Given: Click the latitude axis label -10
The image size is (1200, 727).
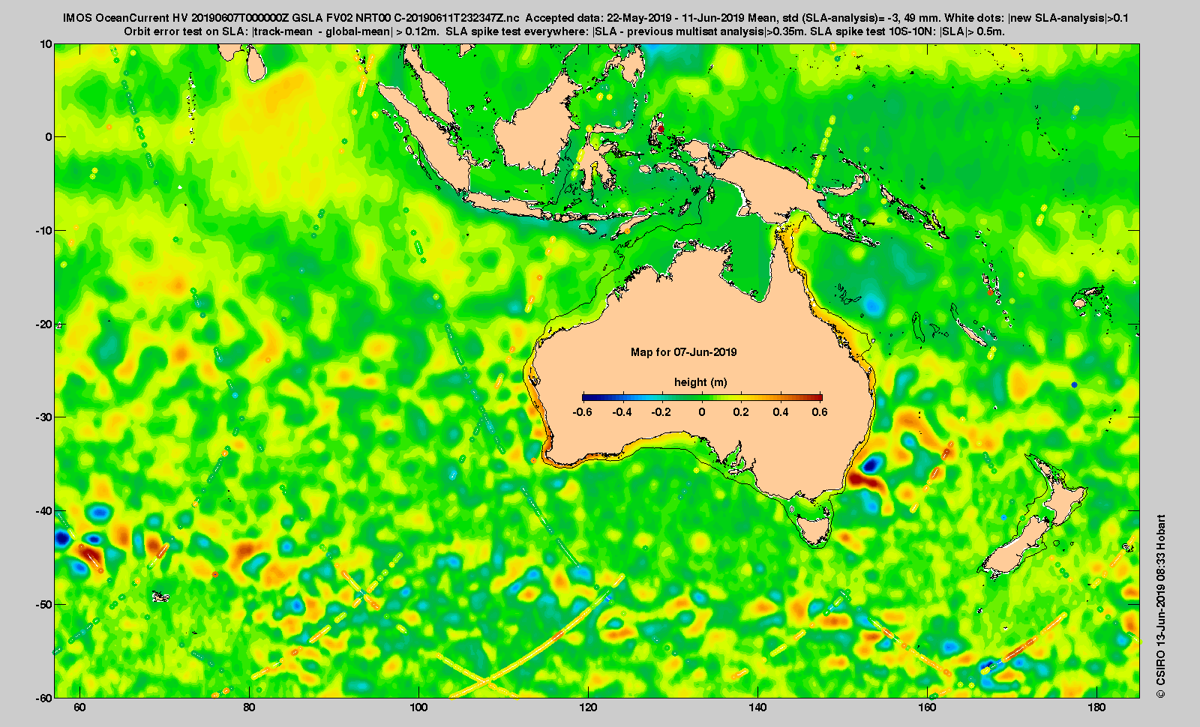Looking at the screenshot, I should click(44, 231).
